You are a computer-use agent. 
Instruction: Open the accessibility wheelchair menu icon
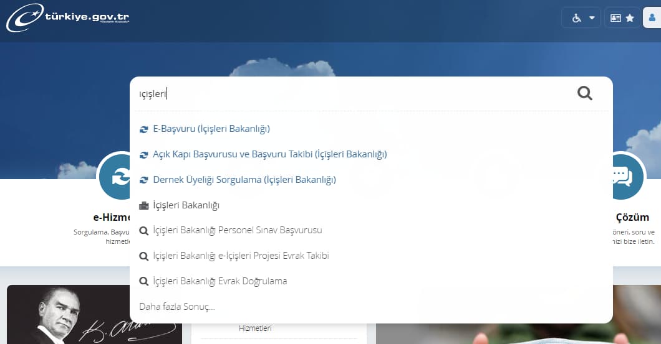[576, 18]
